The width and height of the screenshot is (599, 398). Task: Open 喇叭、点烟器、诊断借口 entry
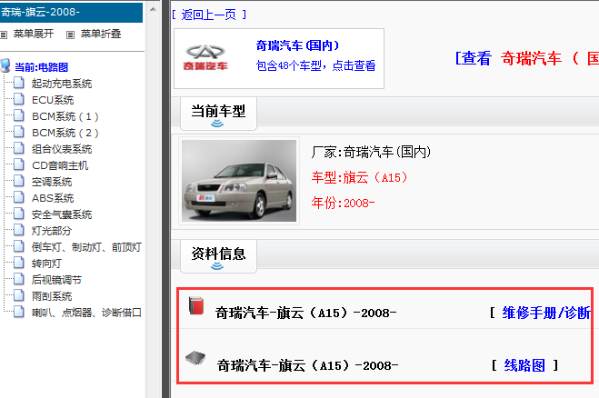pos(86,313)
